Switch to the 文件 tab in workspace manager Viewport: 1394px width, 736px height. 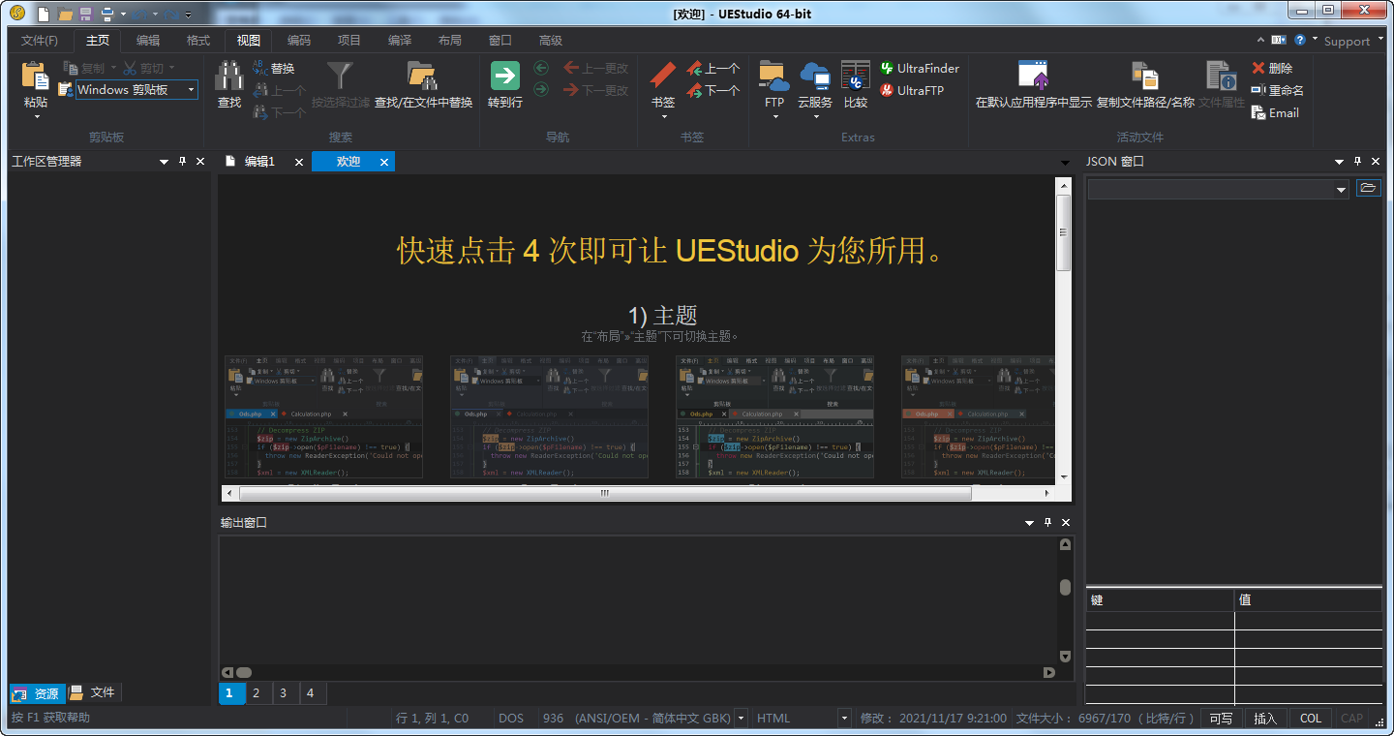93,692
